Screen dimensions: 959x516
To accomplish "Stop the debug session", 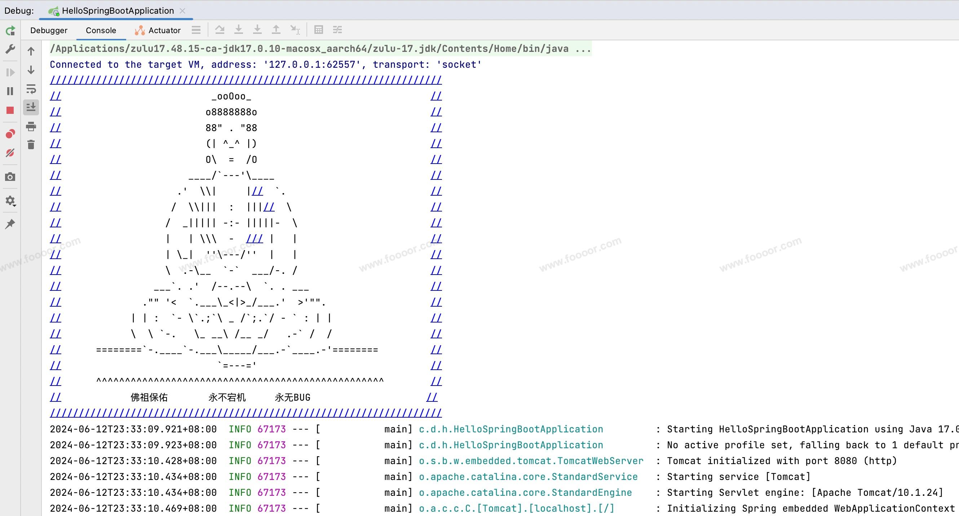I will click(x=10, y=111).
